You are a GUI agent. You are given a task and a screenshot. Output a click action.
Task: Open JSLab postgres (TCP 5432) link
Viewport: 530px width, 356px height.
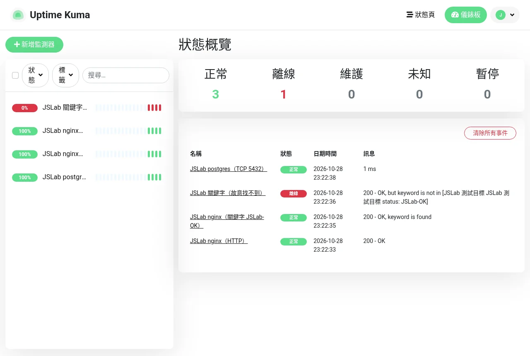point(229,169)
